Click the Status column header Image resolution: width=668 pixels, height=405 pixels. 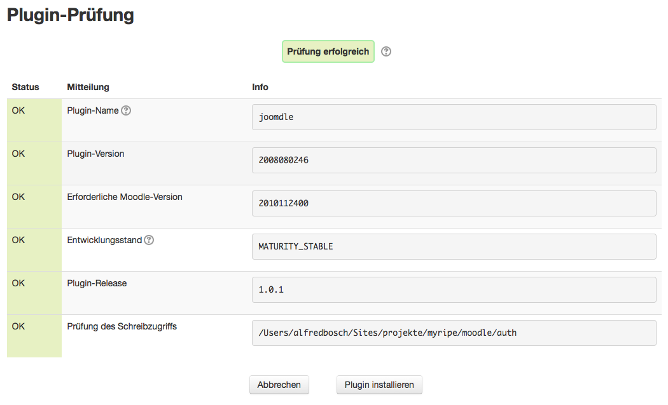(x=25, y=87)
